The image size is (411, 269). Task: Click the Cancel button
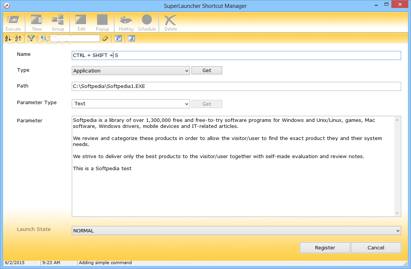point(375,247)
